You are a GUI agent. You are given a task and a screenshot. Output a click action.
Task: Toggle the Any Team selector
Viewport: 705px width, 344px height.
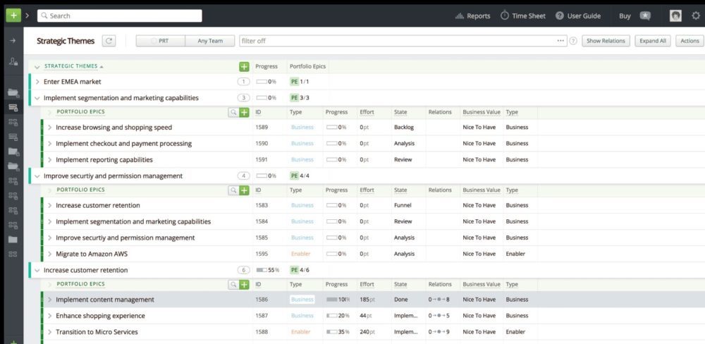210,41
